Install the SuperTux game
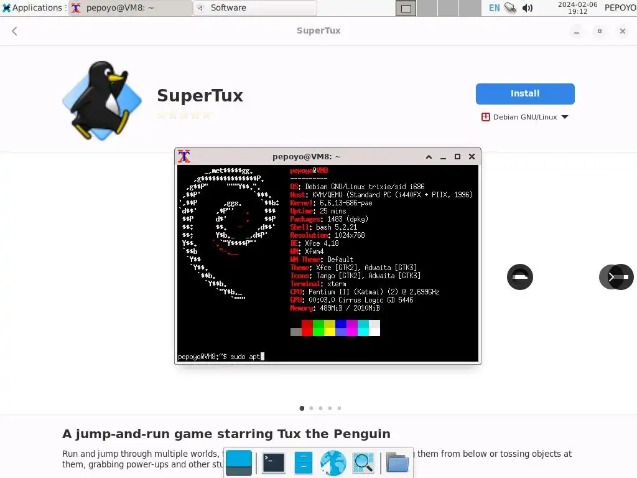Screen dimensions: 637x478 (525, 94)
